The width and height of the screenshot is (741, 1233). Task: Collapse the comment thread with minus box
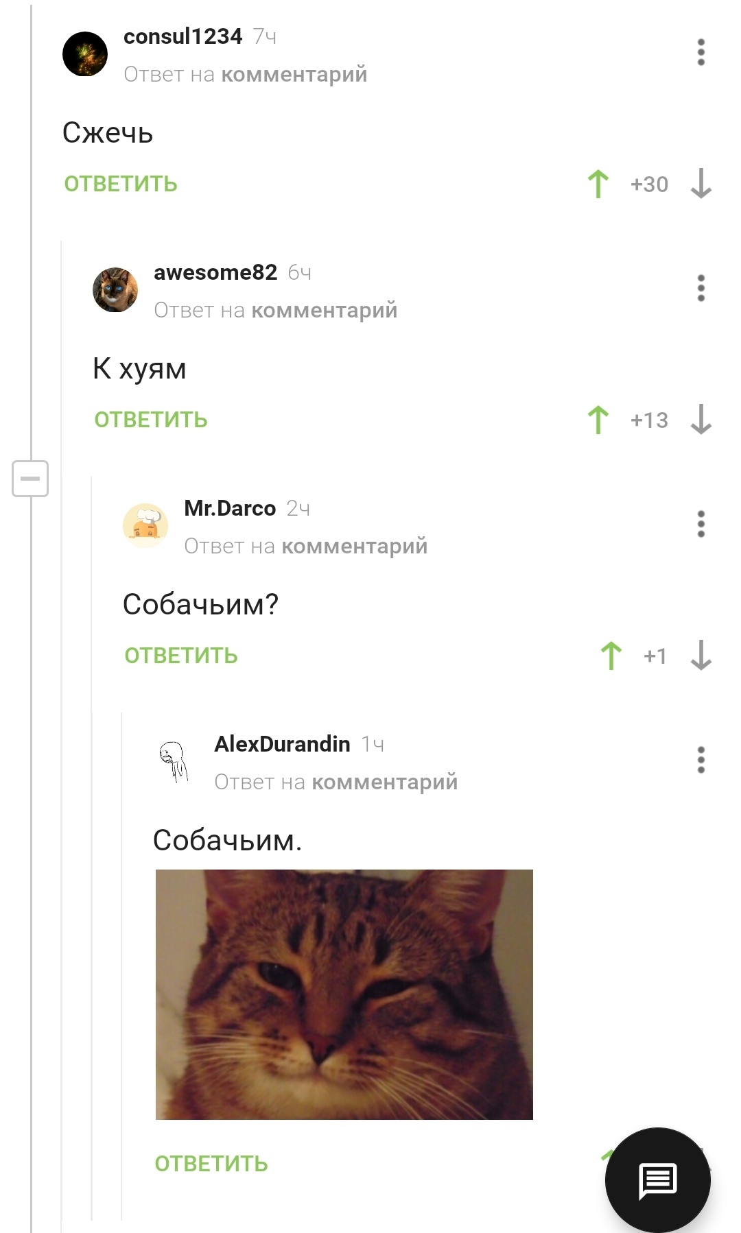[30, 479]
